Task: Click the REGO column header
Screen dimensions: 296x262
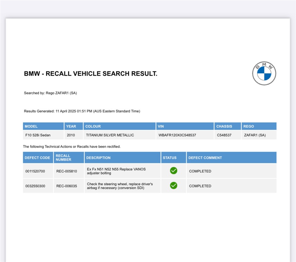Action: tap(249, 126)
